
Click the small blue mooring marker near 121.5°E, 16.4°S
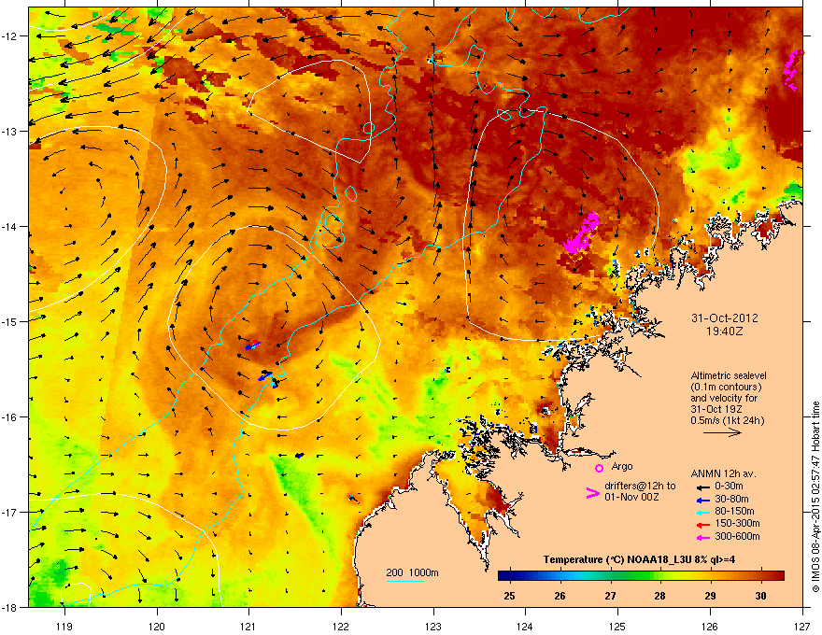point(299,456)
